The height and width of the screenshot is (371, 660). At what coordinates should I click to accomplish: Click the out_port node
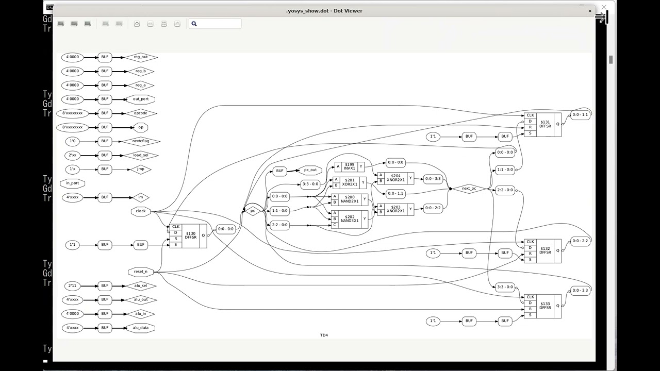[141, 99]
